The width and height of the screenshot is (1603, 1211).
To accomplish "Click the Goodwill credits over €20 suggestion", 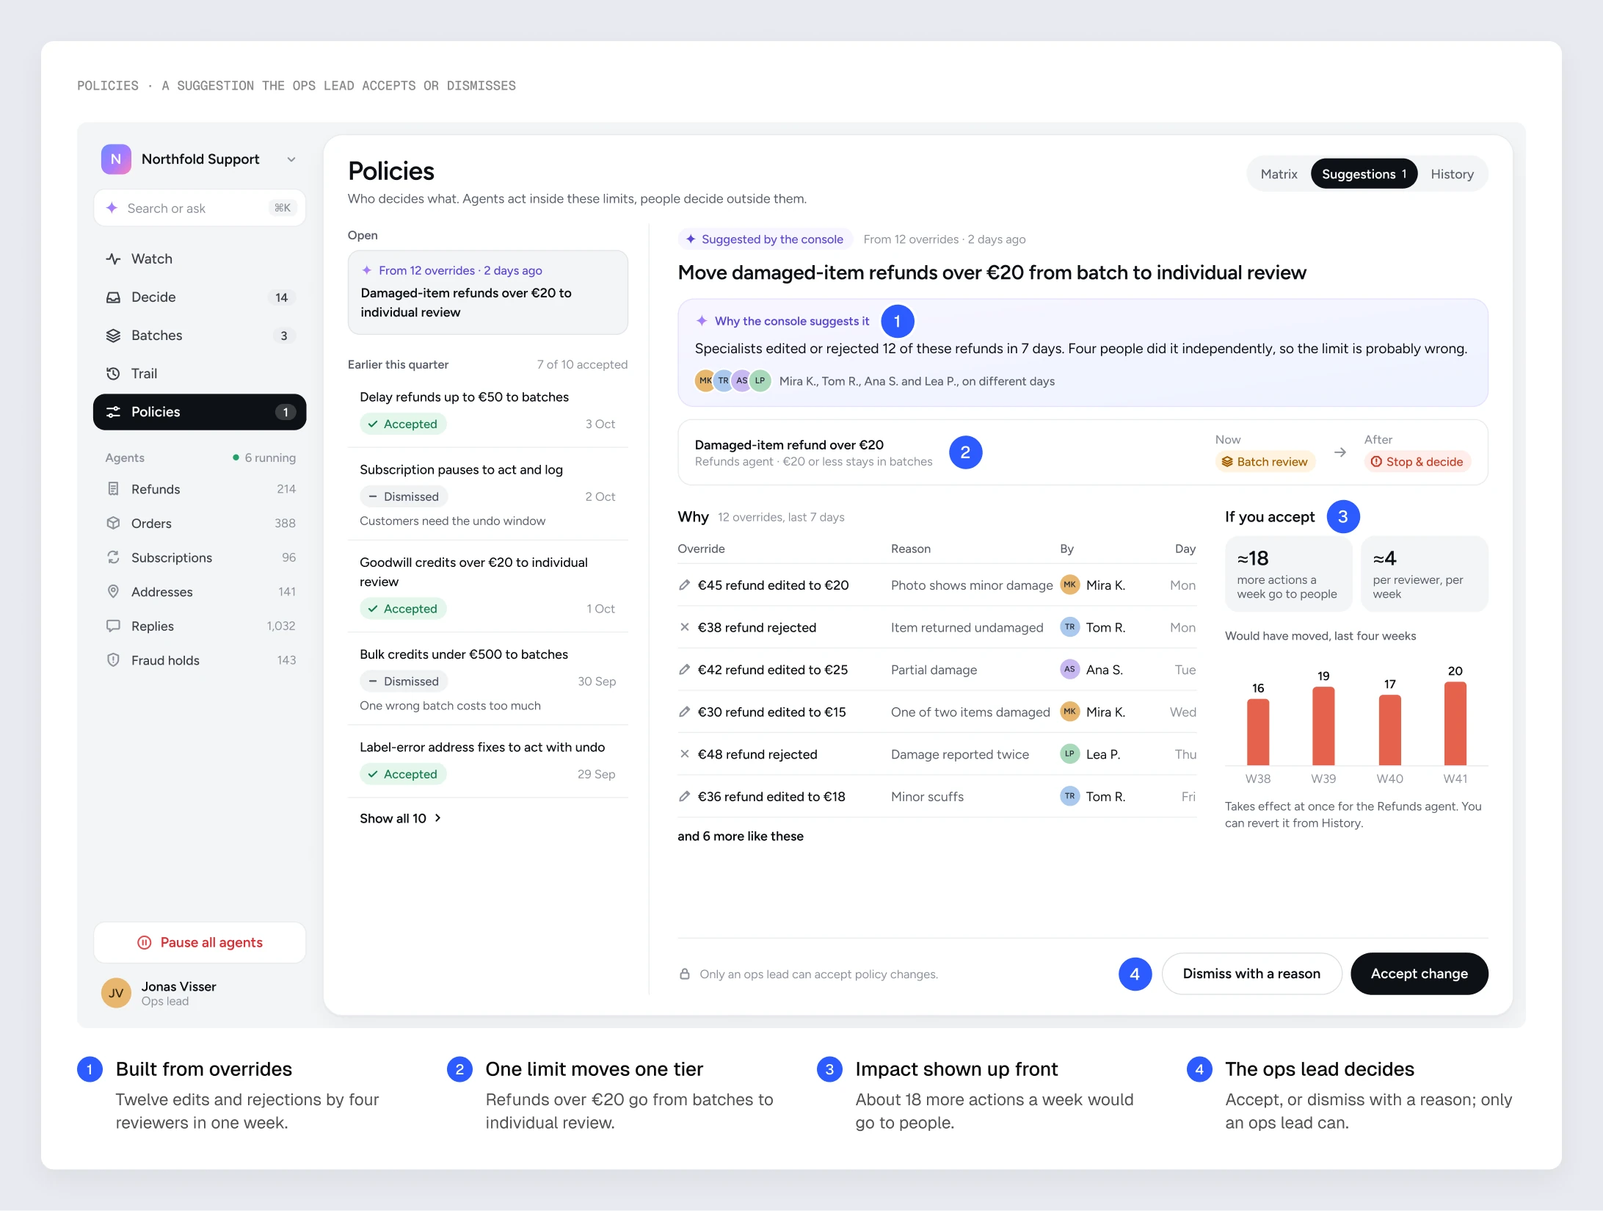I will tap(487, 586).
